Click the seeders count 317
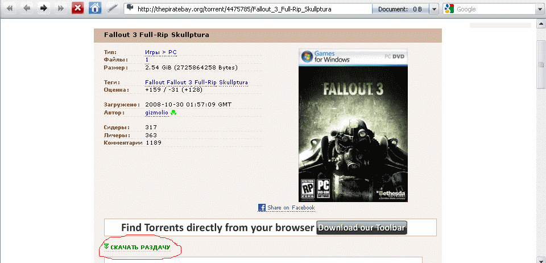 click(151, 127)
